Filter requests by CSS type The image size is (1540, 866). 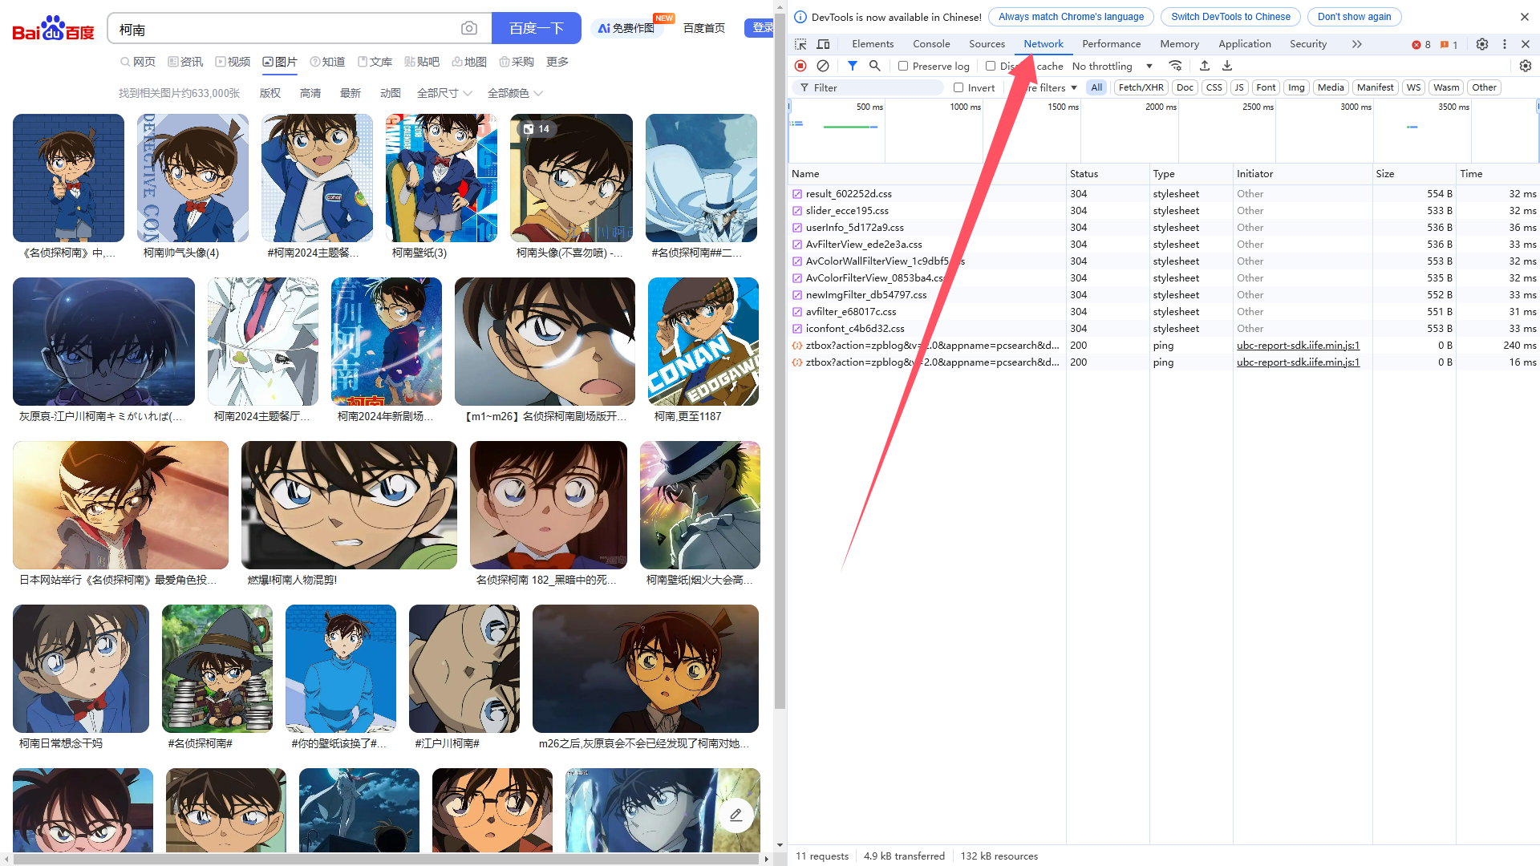tap(1214, 87)
